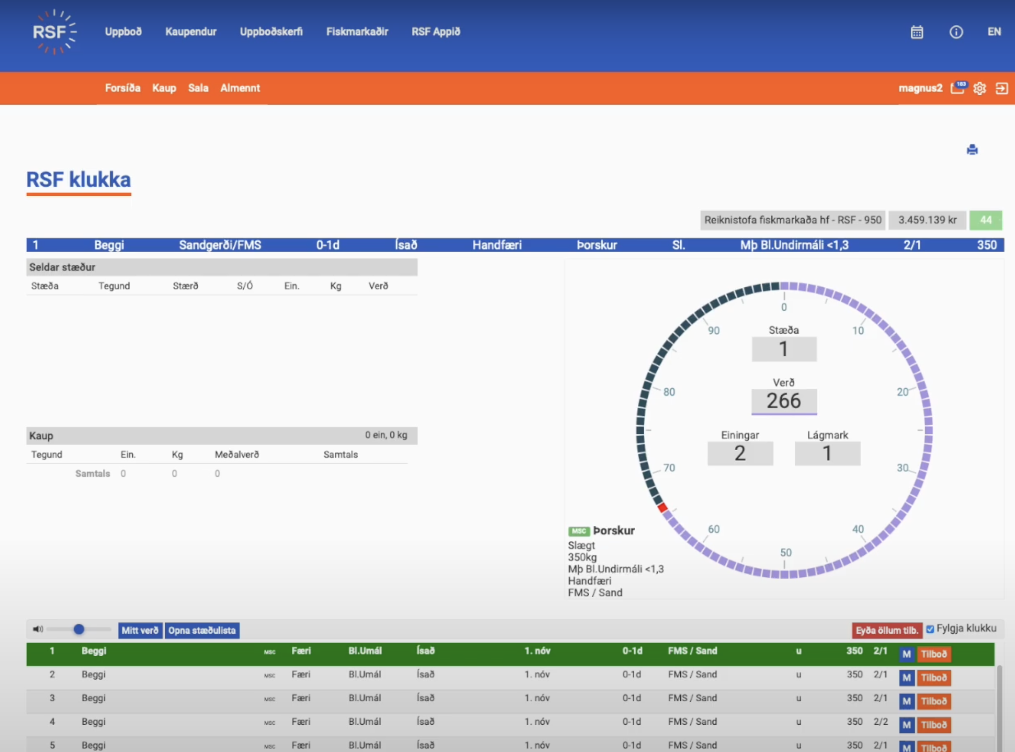Click Sandgerði/FMS in the blue bar
This screenshot has width=1015, height=752.
pos(220,245)
